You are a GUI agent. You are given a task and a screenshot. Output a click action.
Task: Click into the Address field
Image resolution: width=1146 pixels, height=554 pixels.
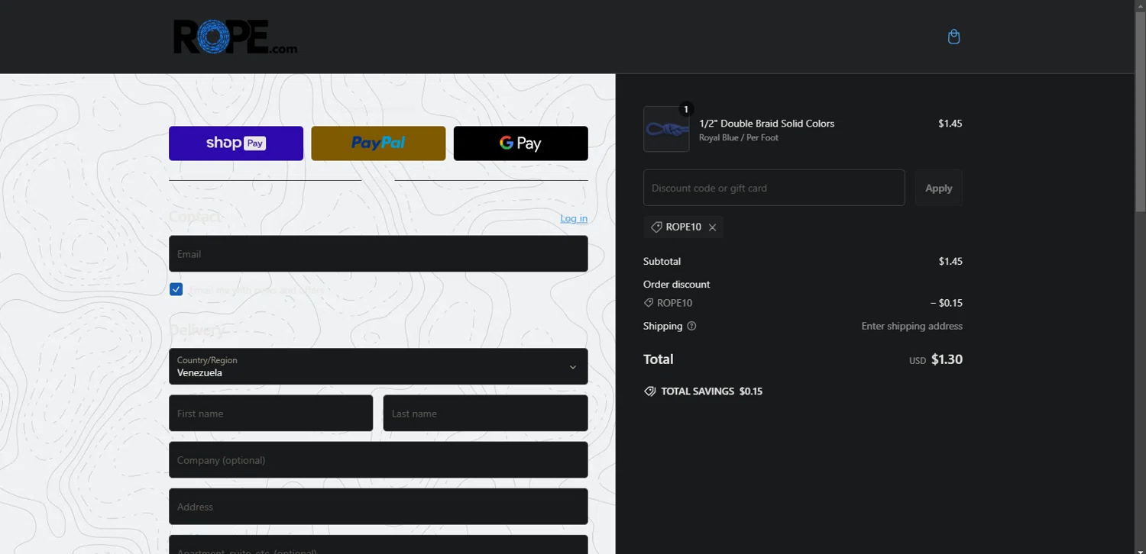(x=378, y=506)
